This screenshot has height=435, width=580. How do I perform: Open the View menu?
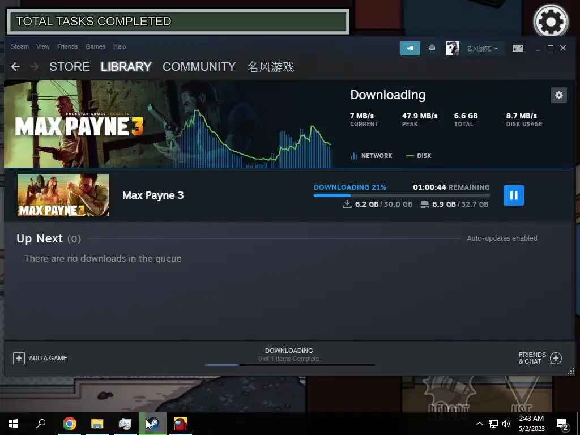[x=43, y=46]
